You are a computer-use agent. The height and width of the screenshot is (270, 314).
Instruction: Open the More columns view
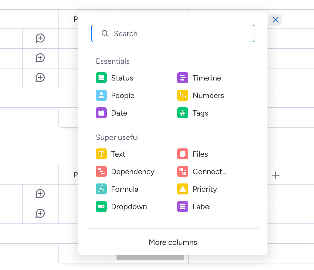[x=173, y=242]
